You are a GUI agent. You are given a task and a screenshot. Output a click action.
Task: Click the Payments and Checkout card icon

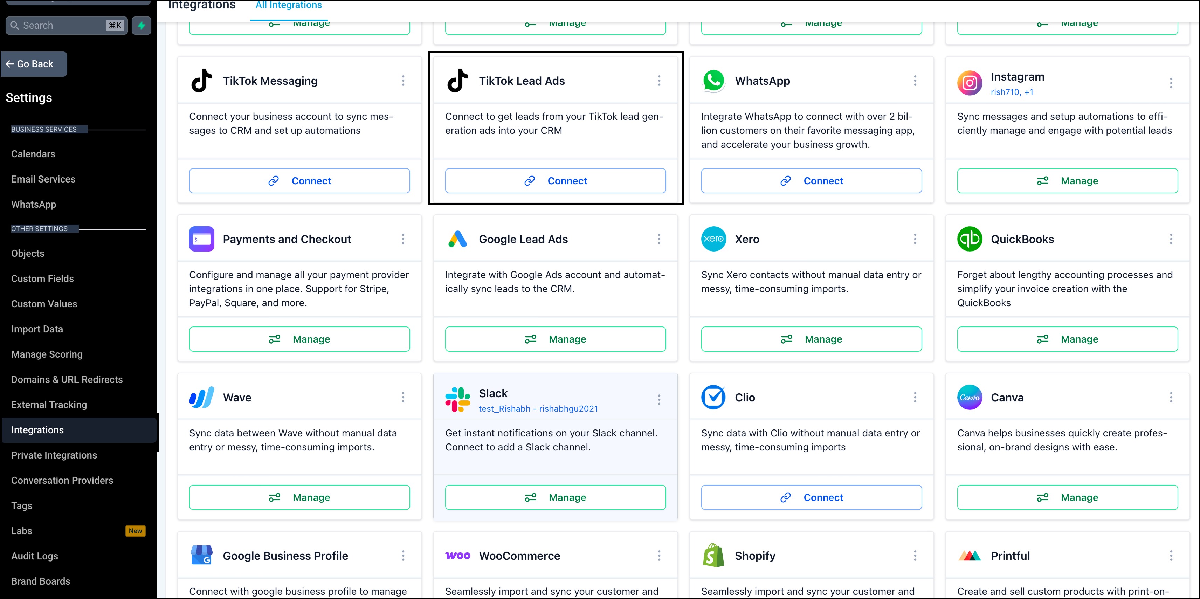202,239
